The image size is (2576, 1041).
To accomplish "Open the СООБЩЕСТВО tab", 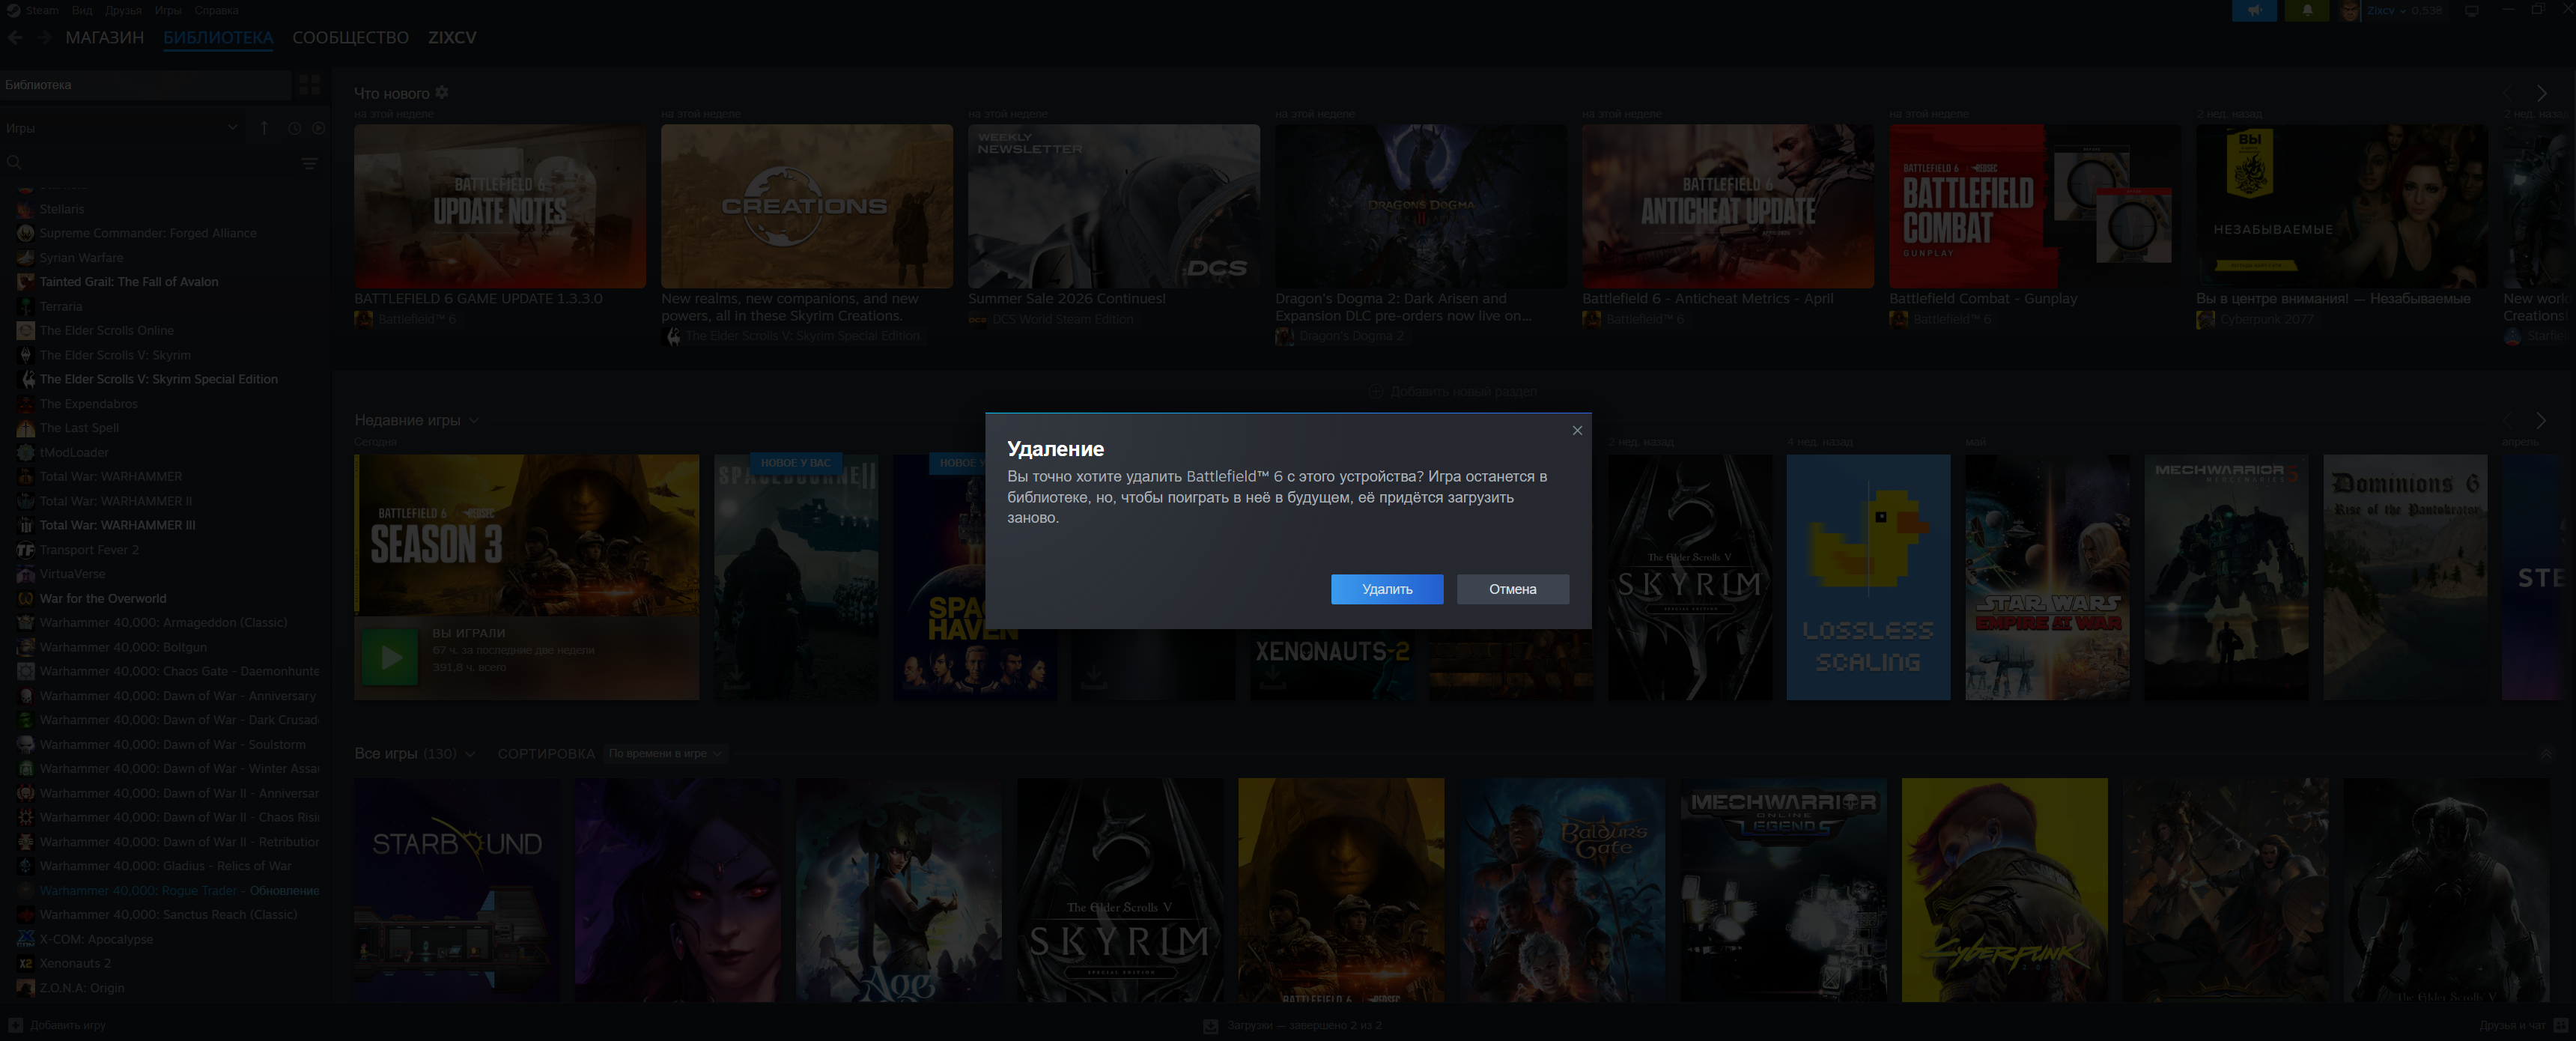I will coord(351,37).
